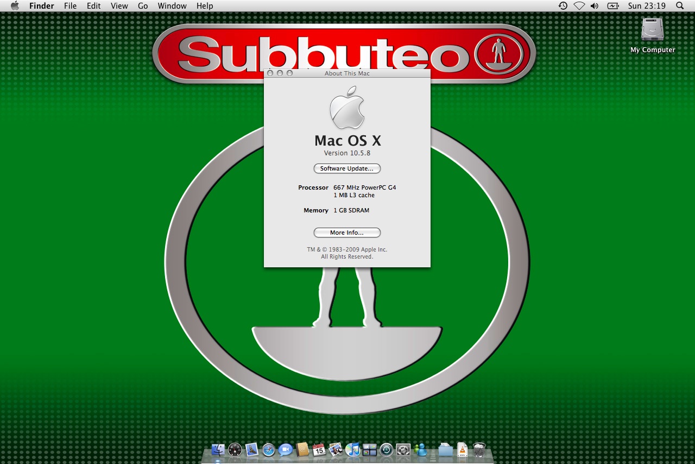Click the Software Update button
The image size is (695, 464).
347,168
